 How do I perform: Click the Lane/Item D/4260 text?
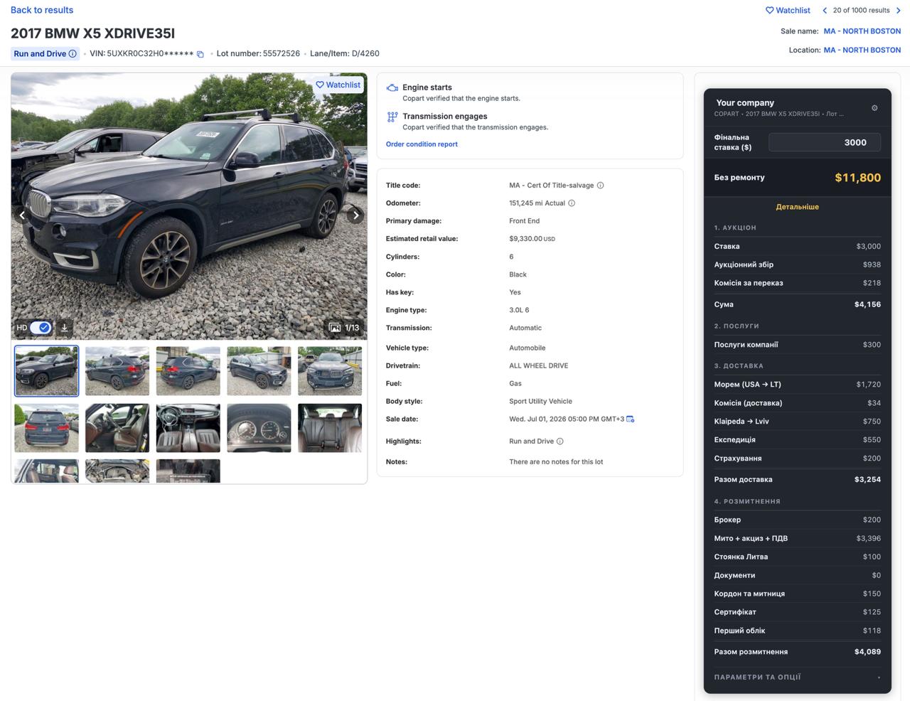[x=345, y=53]
